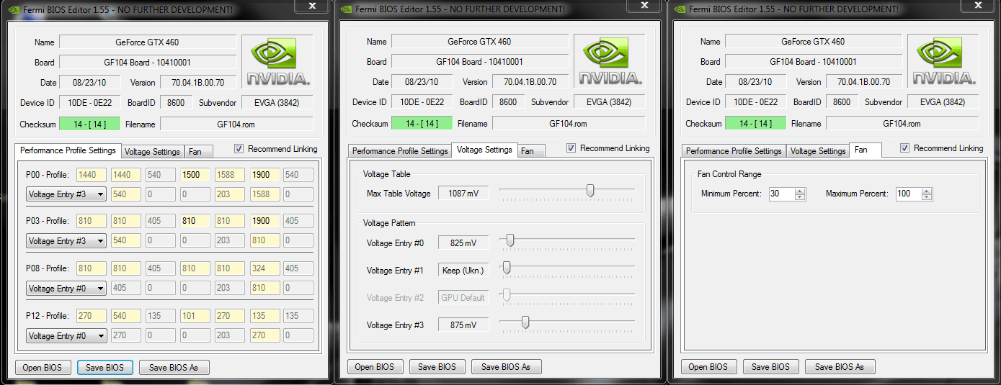1001x385 pixels.
Task: Click the Voltage Entry #1 value Keep (Ukn.)
Action: click(463, 271)
